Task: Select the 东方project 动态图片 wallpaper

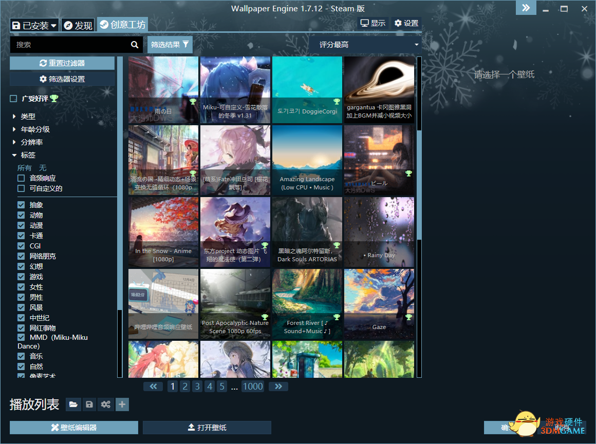Action: point(235,232)
